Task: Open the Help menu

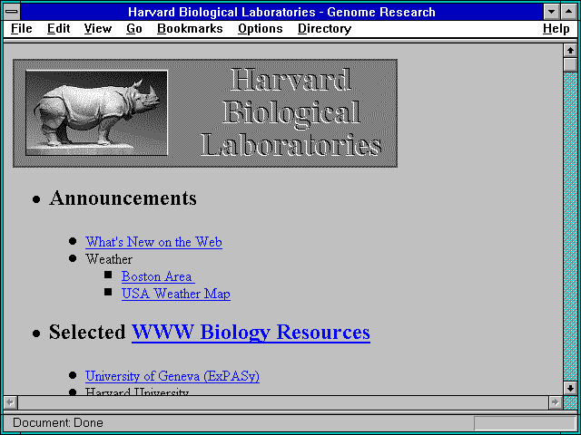Action: pos(556,29)
